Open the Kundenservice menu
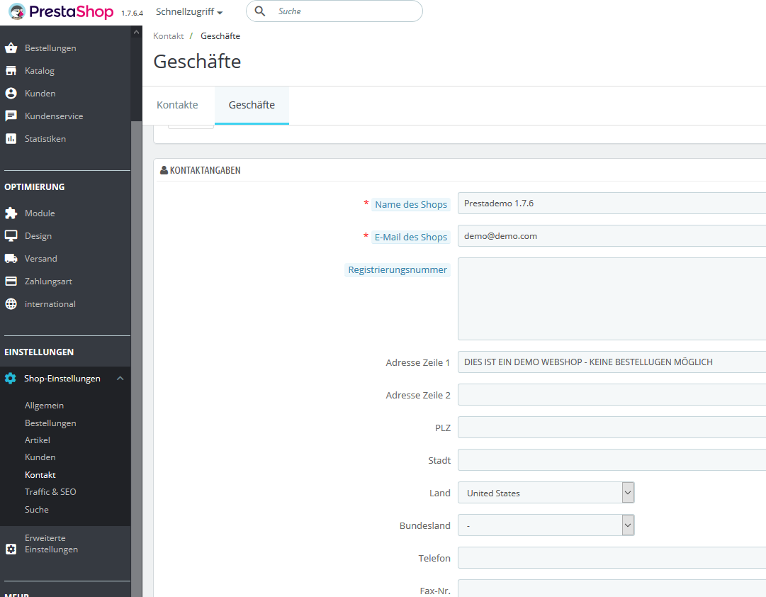766x597 pixels. tap(54, 116)
